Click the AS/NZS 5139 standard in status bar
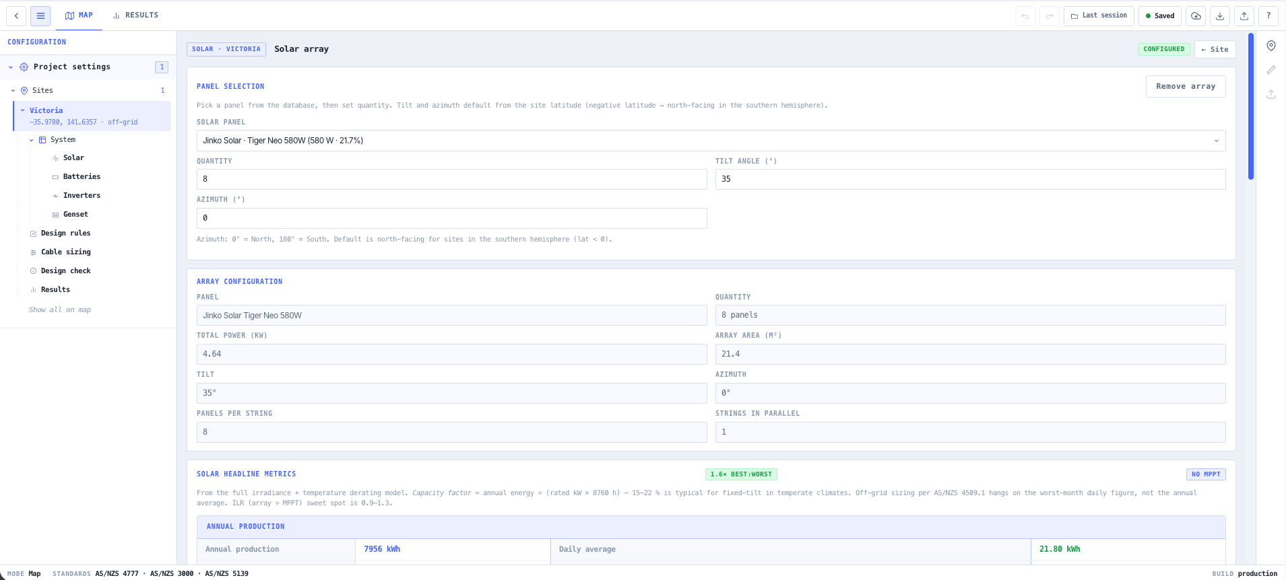Screen dimensions: 1286x580 point(226,574)
